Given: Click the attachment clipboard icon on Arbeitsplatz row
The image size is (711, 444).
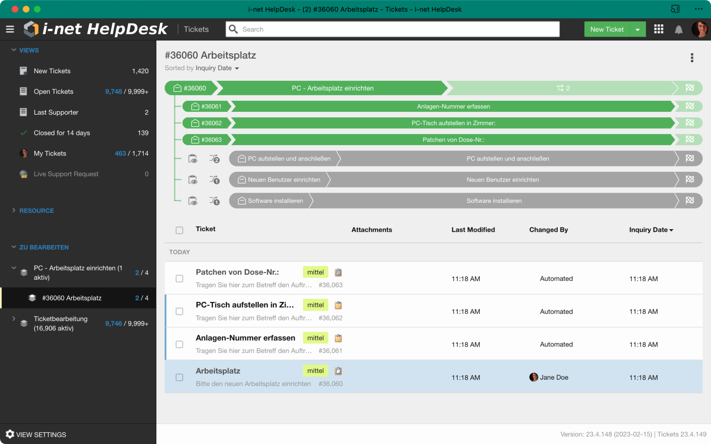Looking at the screenshot, I should 338,371.
